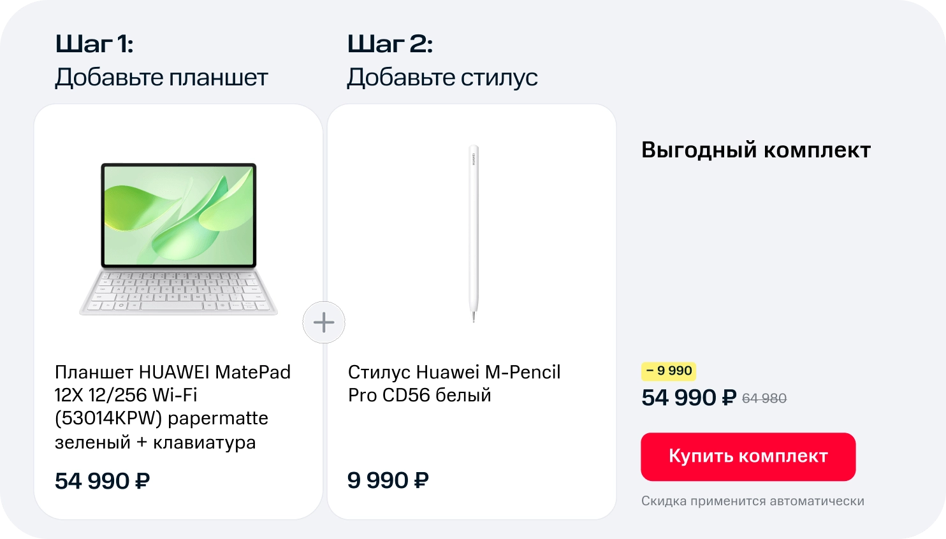This screenshot has height=539, width=946.
Task: Click the "Скидка применится автоматически" note
Action: [x=752, y=501]
